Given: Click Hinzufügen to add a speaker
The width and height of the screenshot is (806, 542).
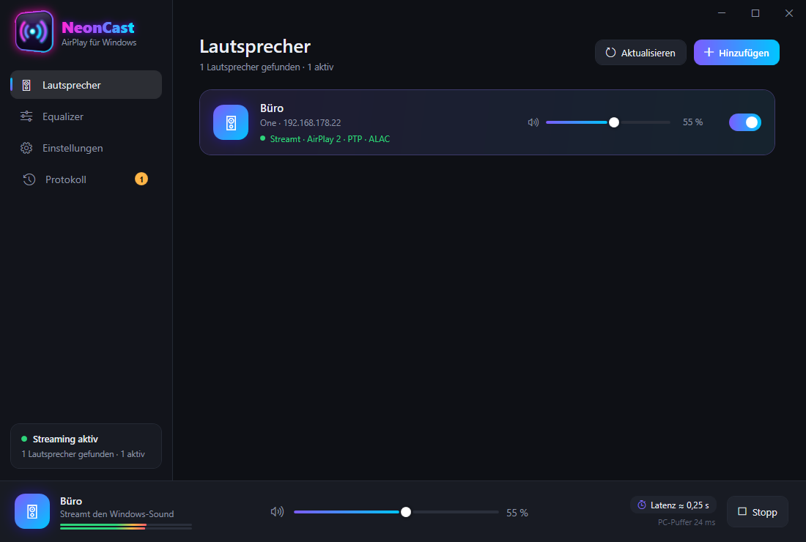Looking at the screenshot, I should tap(736, 53).
